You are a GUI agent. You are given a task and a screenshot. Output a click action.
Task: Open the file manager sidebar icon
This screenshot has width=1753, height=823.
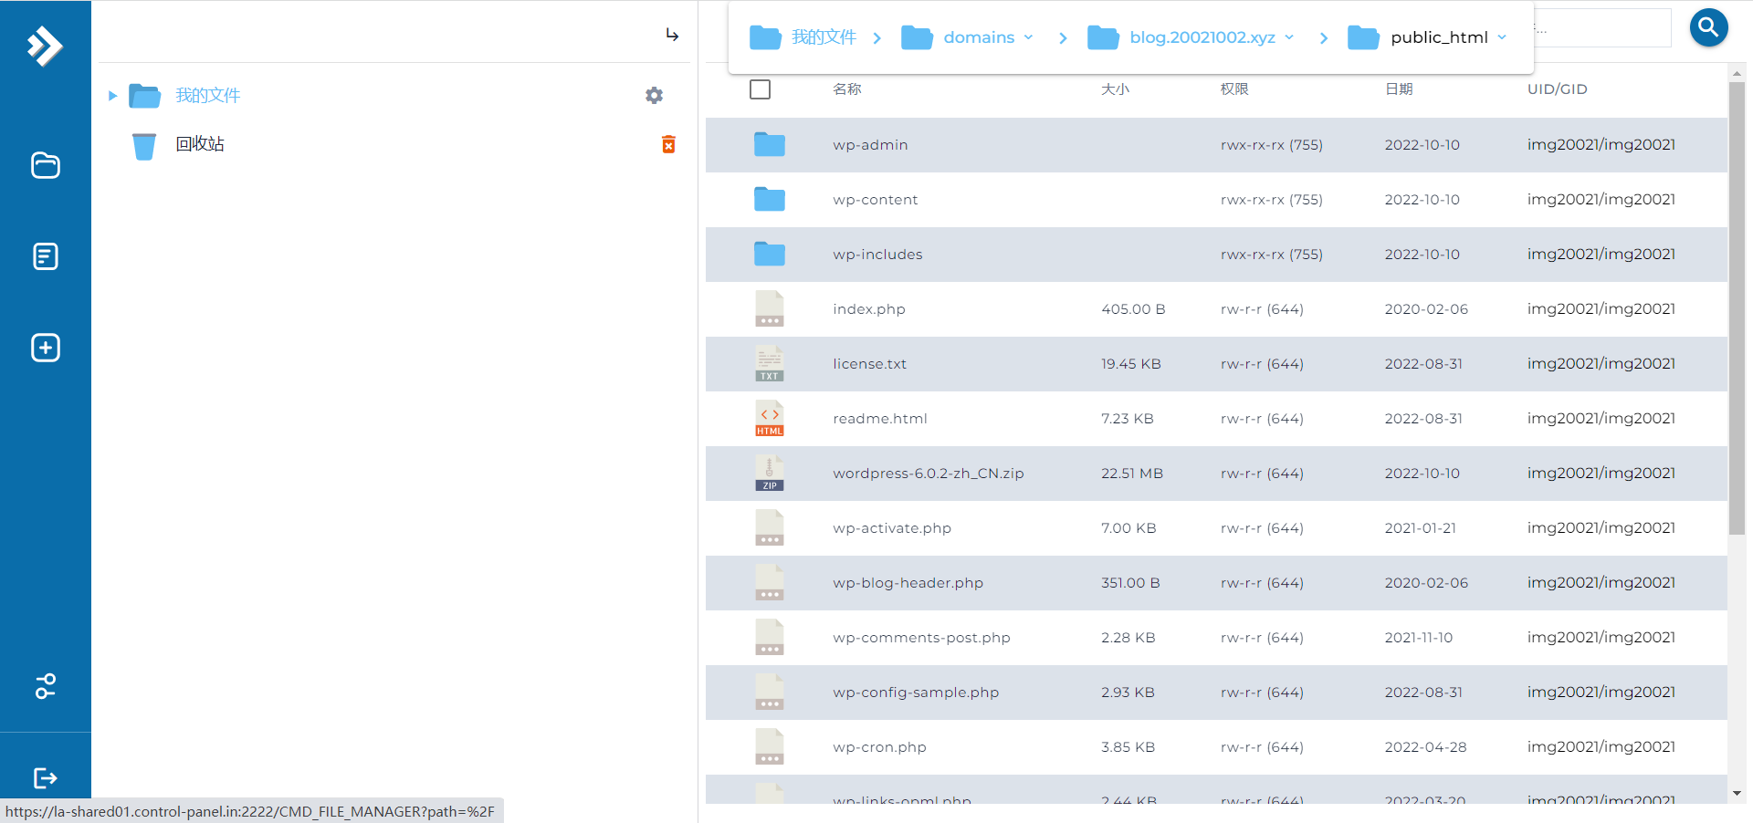point(45,165)
